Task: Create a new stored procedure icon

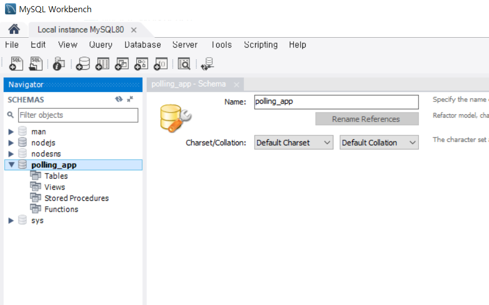Action: click(141, 63)
